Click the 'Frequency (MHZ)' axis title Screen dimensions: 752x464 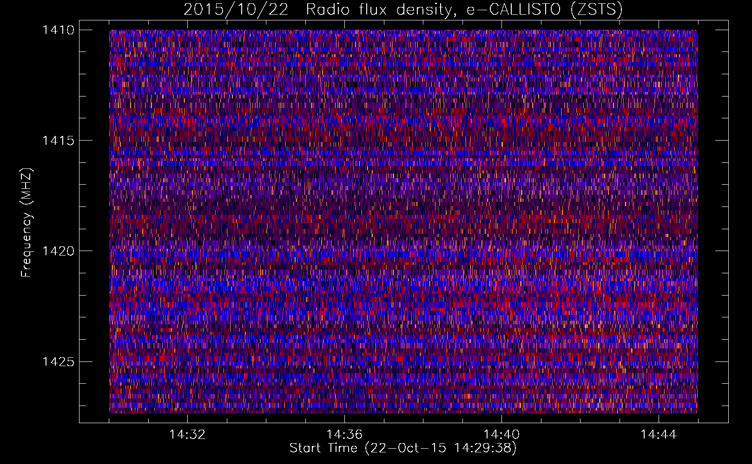[27, 222]
